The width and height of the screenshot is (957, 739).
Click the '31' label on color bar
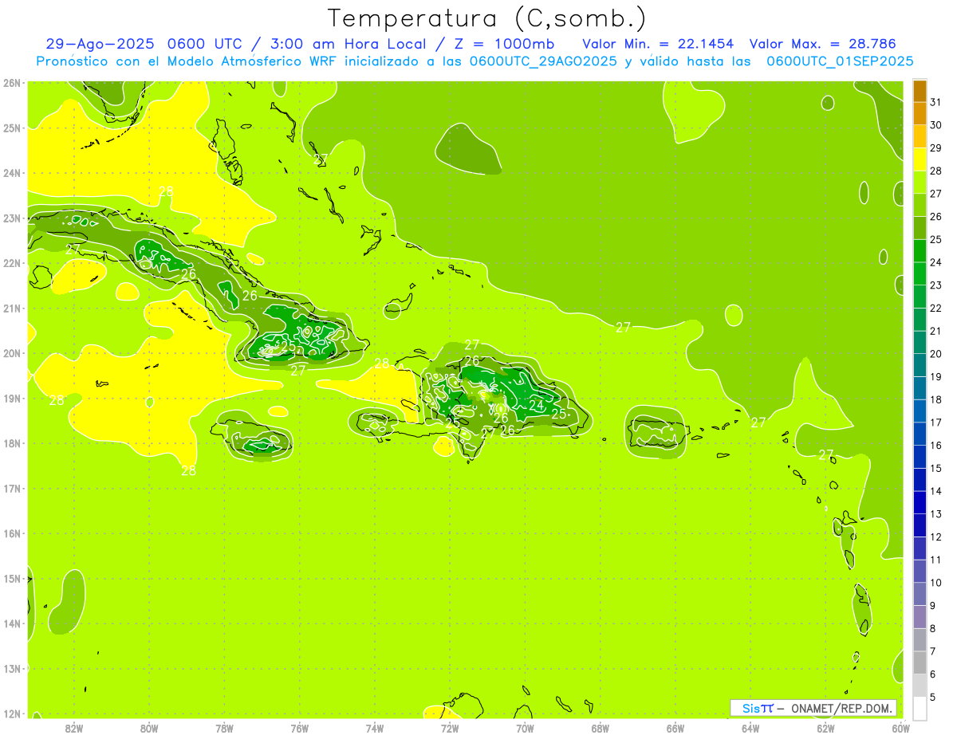pos(936,101)
